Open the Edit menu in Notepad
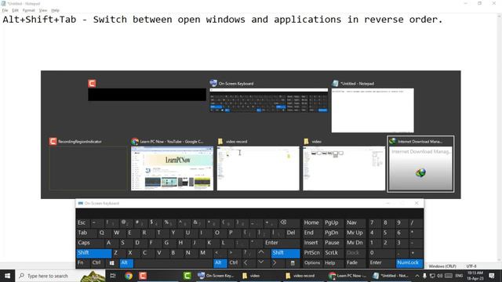Image resolution: width=502 pixels, height=282 pixels. pyautogui.click(x=15, y=10)
